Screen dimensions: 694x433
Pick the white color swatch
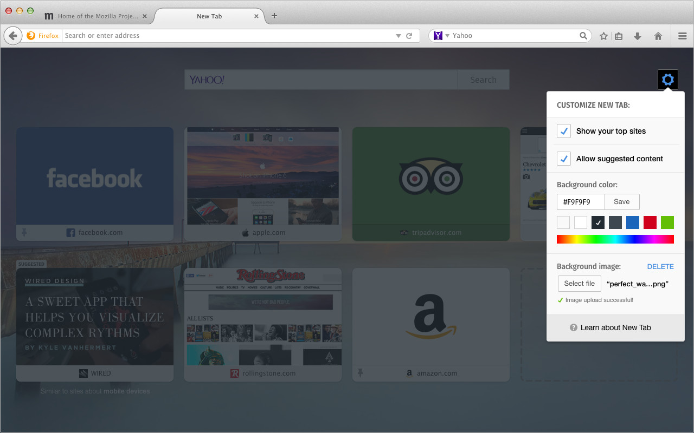tap(581, 222)
